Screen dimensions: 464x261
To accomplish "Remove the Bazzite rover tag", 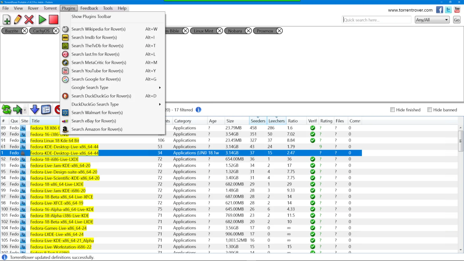I will point(25,31).
